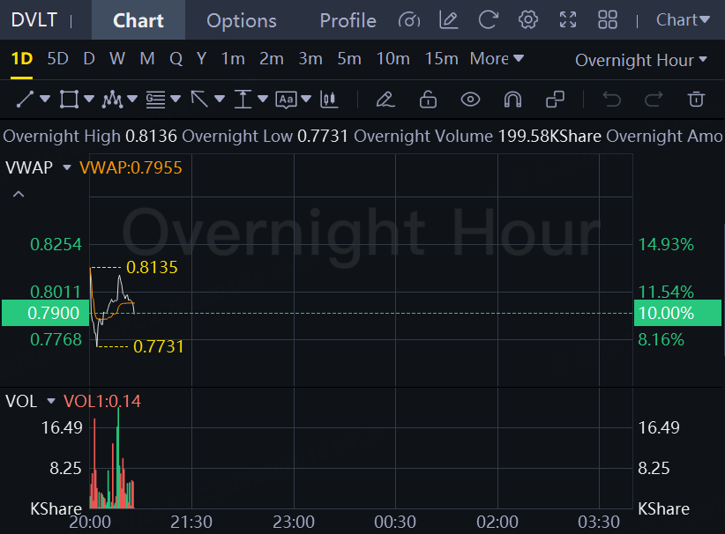This screenshot has height=534, width=725.
Task: Select the Y yearly timeframe
Action: click(x=202, y=59)
